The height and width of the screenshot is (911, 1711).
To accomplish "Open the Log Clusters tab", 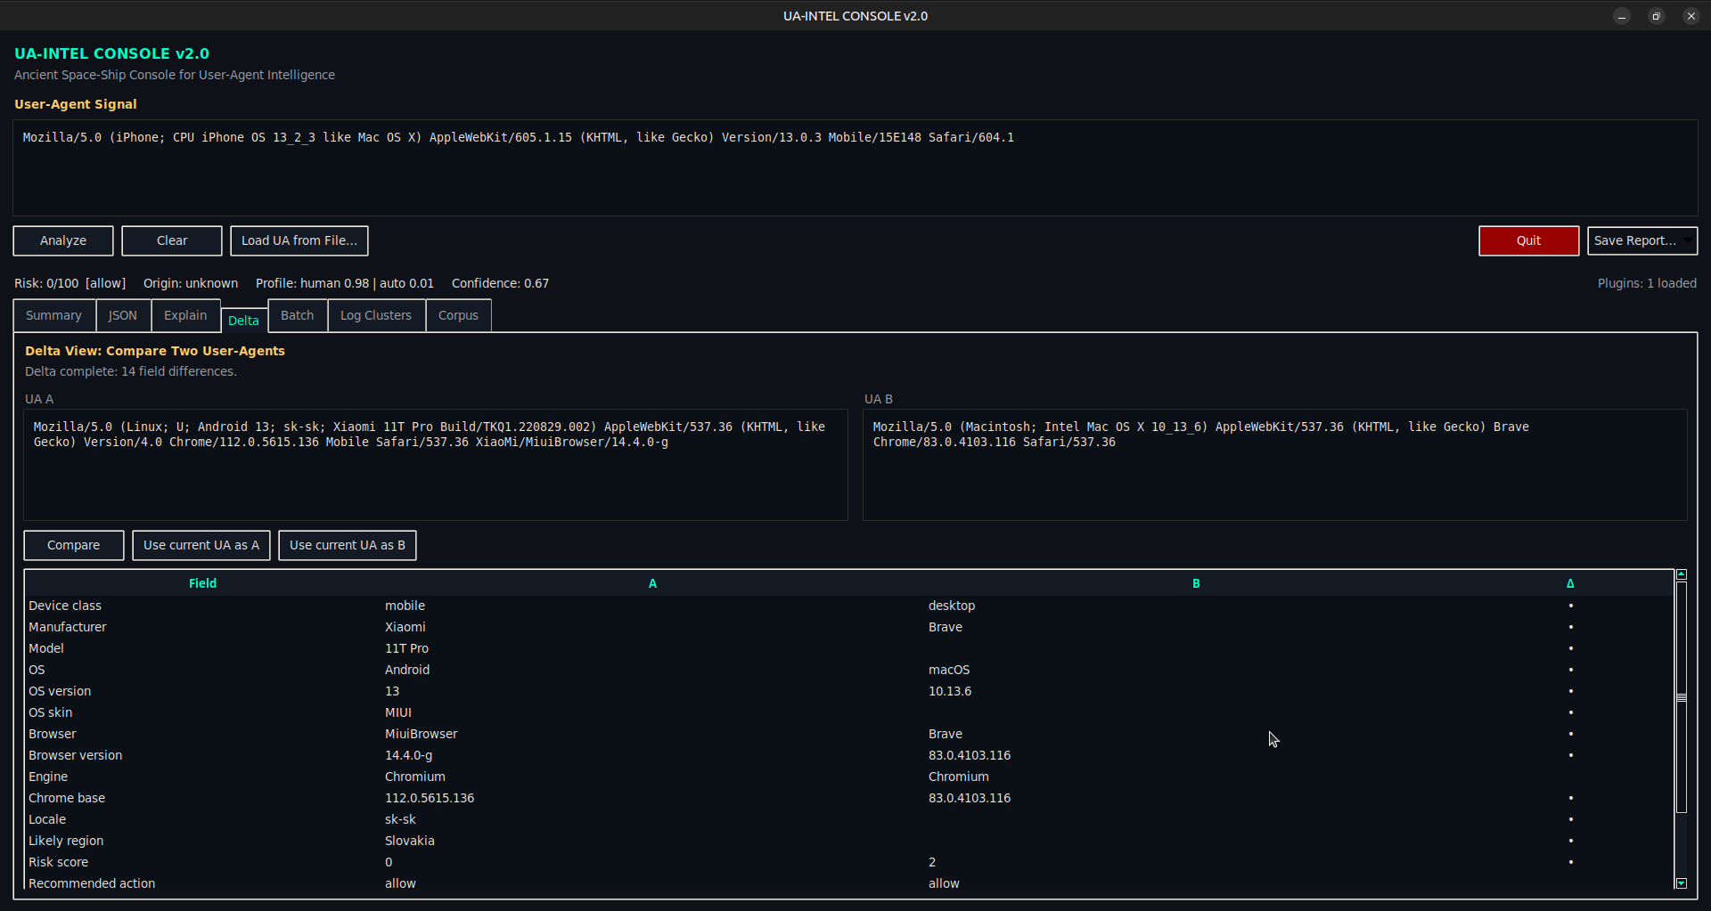I will coord(375,315).
